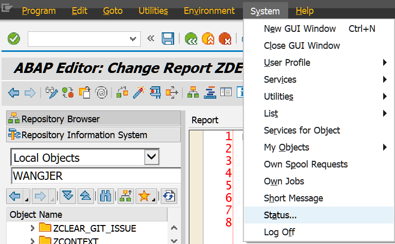The width and height of the screenshot is (395, 244).
Task: Close the open System menu
Action: 265,11
